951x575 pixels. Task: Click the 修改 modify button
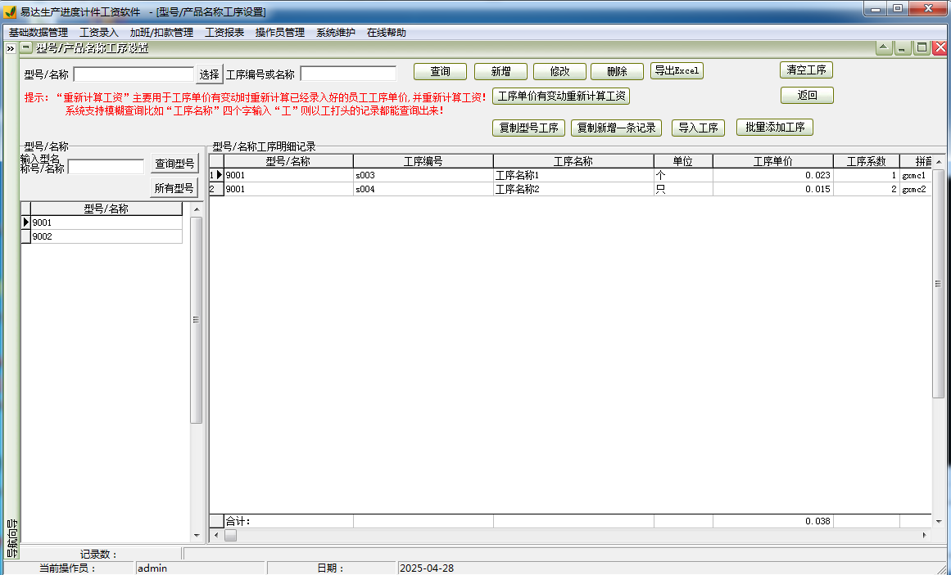click(559, 70)
